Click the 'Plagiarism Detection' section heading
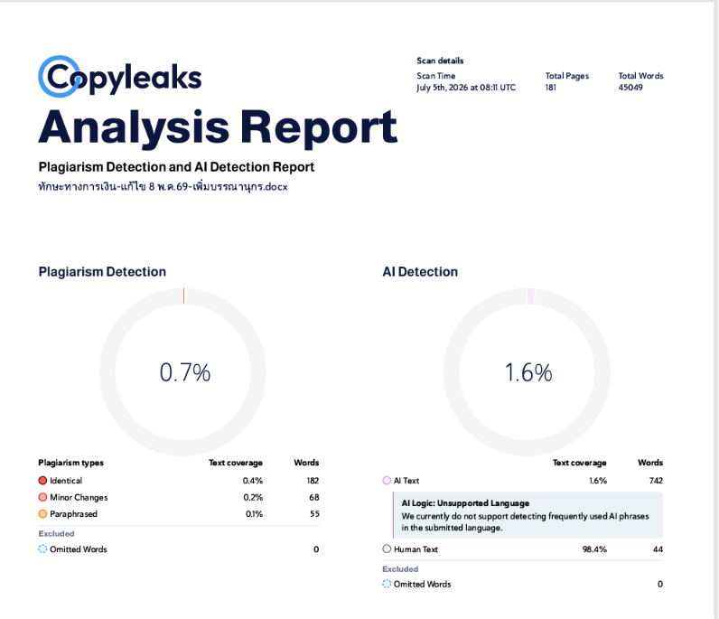The height and width of the screenshot is (619, 719). [x=102, y=272]
